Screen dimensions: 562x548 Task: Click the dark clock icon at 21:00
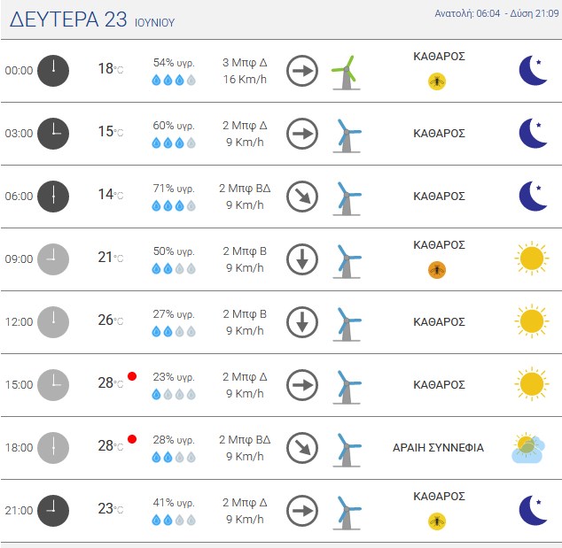click(x=53, y=511)
